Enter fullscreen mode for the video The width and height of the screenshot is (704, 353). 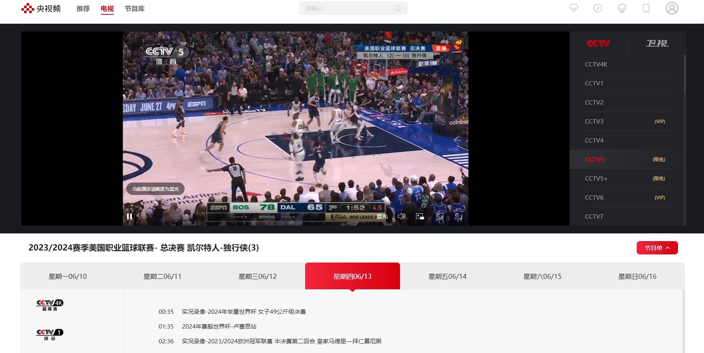click(439, 216)
